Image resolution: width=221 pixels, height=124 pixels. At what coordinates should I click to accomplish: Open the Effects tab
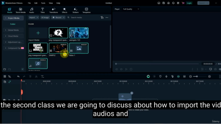(65, 11)
